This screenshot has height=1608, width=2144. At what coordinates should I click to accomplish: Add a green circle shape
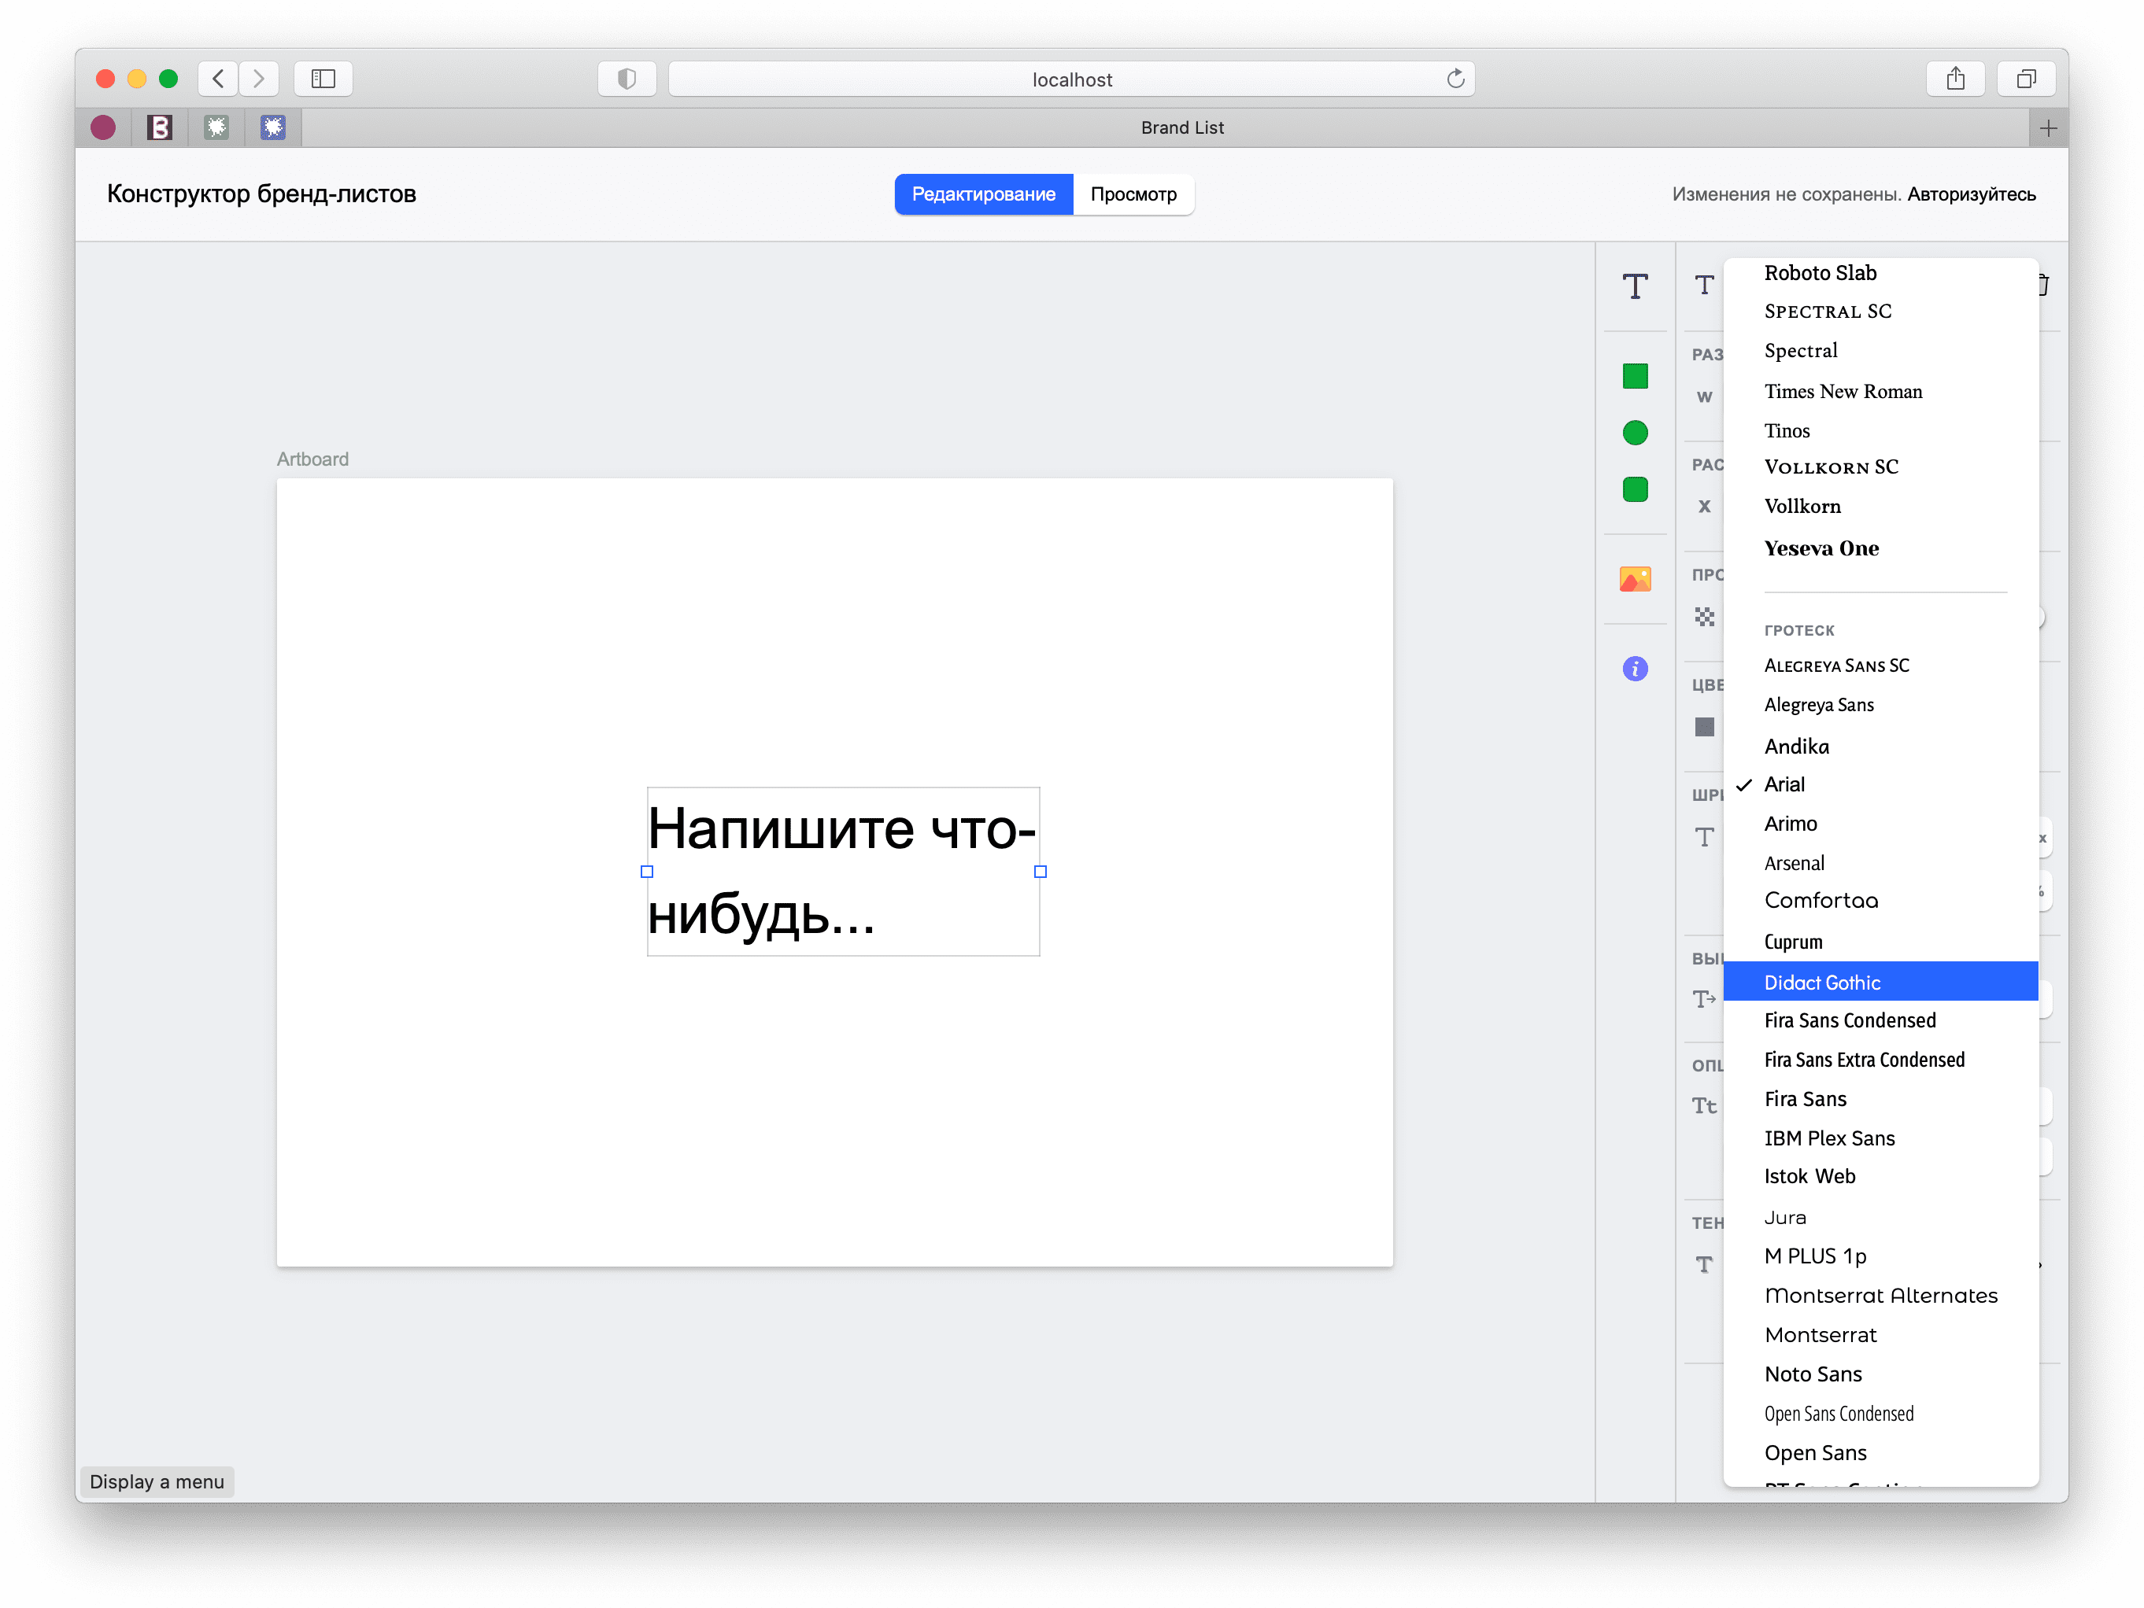tap(1635, 433)
